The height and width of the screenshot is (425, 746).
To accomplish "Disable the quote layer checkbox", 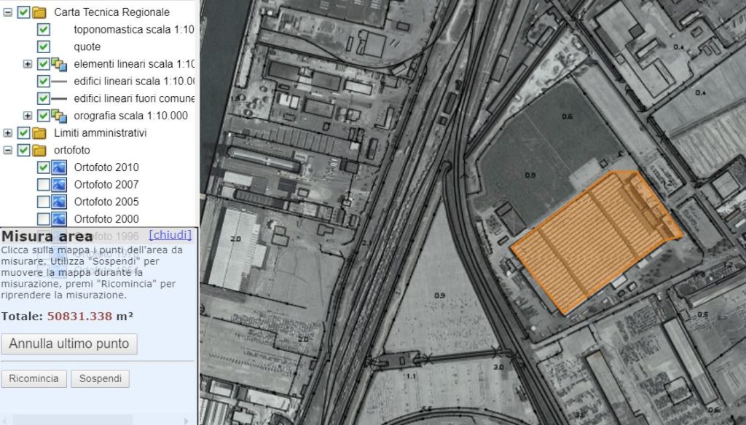I will pos(44,47).
